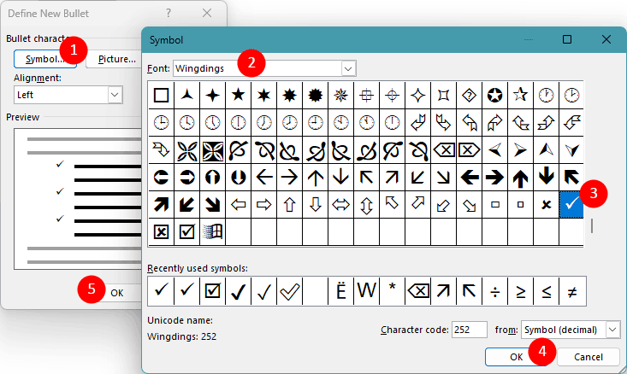This screenshot has height=374, width=627.
Task: Pick the Windows logo symbol in the grid
Action: 212,231
